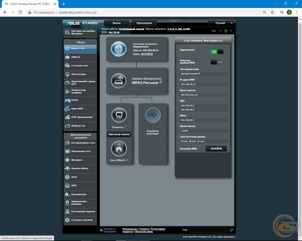Open AiCloud 2.0 sidebar item

(x=80, y=126)
